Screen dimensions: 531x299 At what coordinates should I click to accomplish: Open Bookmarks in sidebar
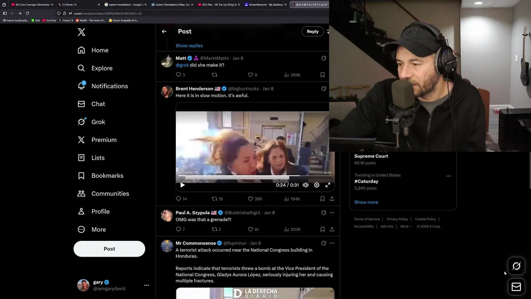[100, 176]
